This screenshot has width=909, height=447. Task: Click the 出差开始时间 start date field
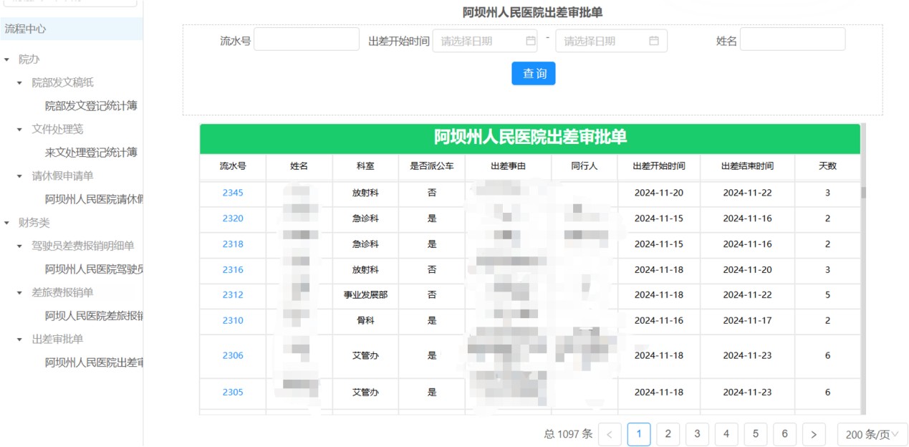[485, 41]
